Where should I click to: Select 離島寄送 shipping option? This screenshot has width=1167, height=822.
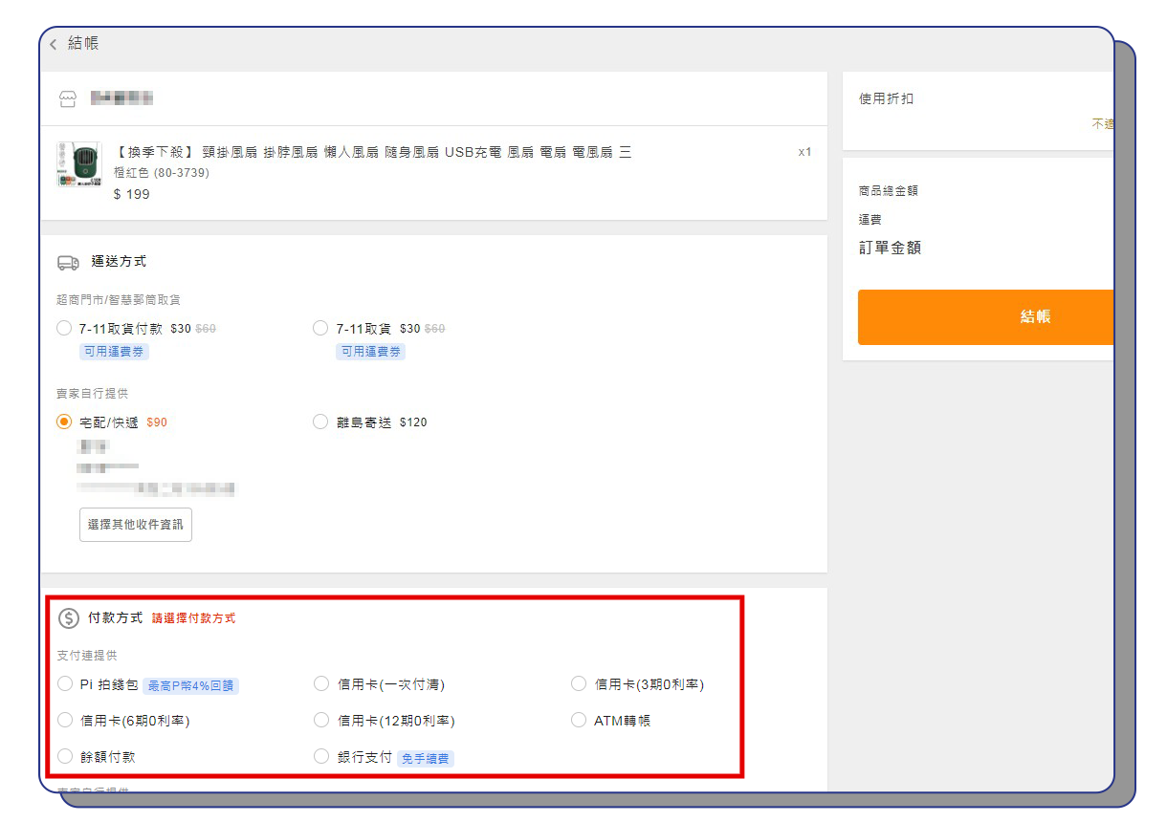coord(320,422)
